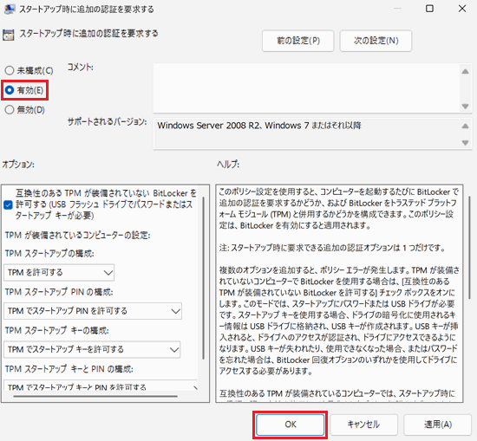Maximize the dialog window
Screen dimensions: 477x441
[429, 9]
